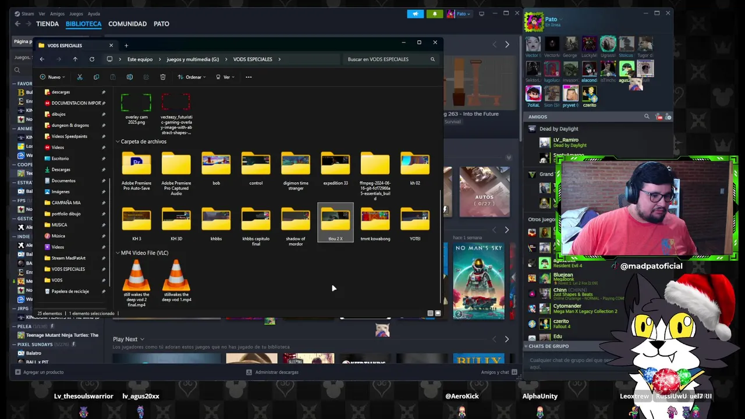Toggle pin next to MUSICA in sidebar
Image resolution: width=745 pixels, height=419 pixels.
104,225
